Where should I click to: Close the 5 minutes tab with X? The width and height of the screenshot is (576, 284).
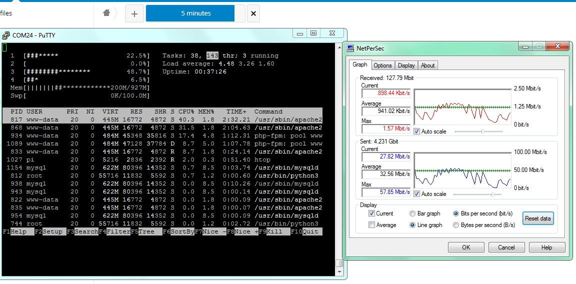click(253, 13)
